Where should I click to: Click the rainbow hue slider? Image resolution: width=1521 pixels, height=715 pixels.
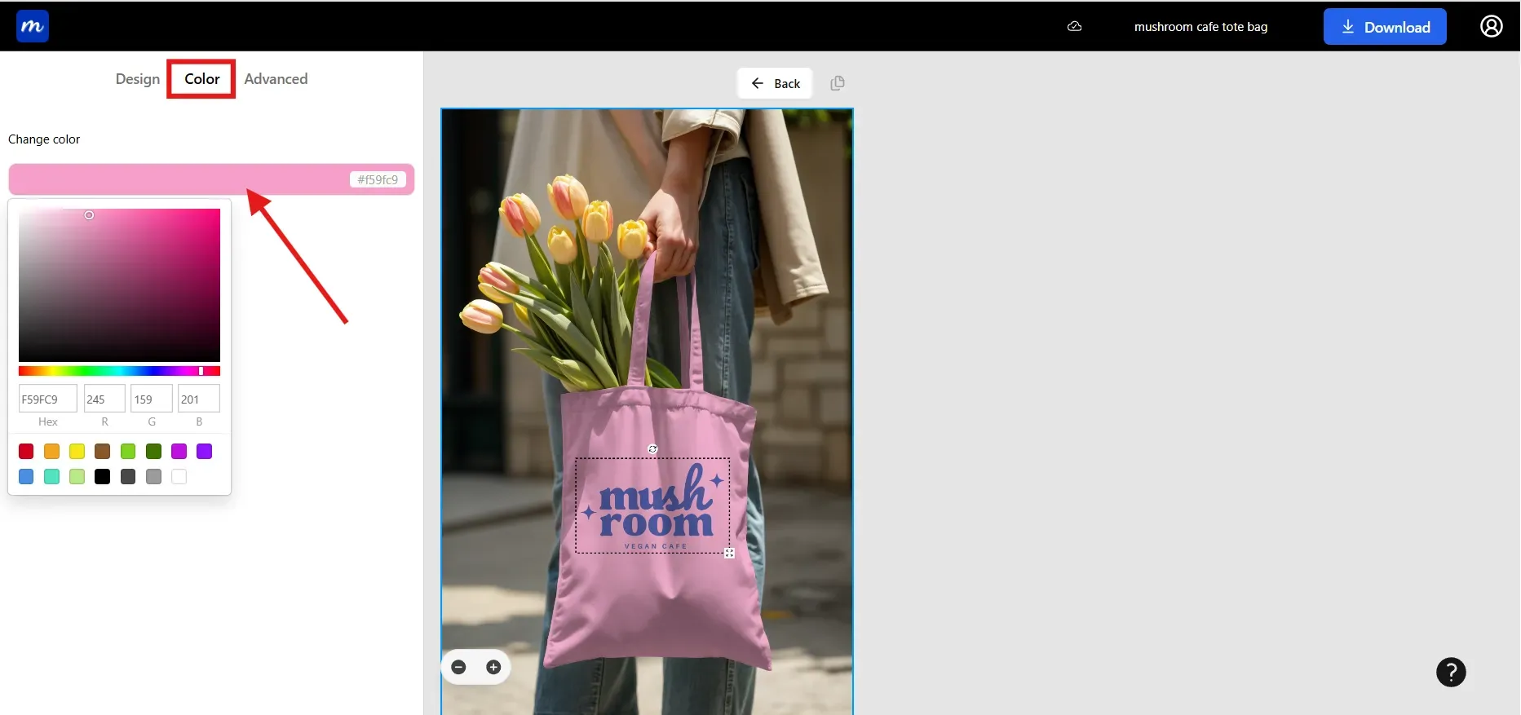(119, 371)
